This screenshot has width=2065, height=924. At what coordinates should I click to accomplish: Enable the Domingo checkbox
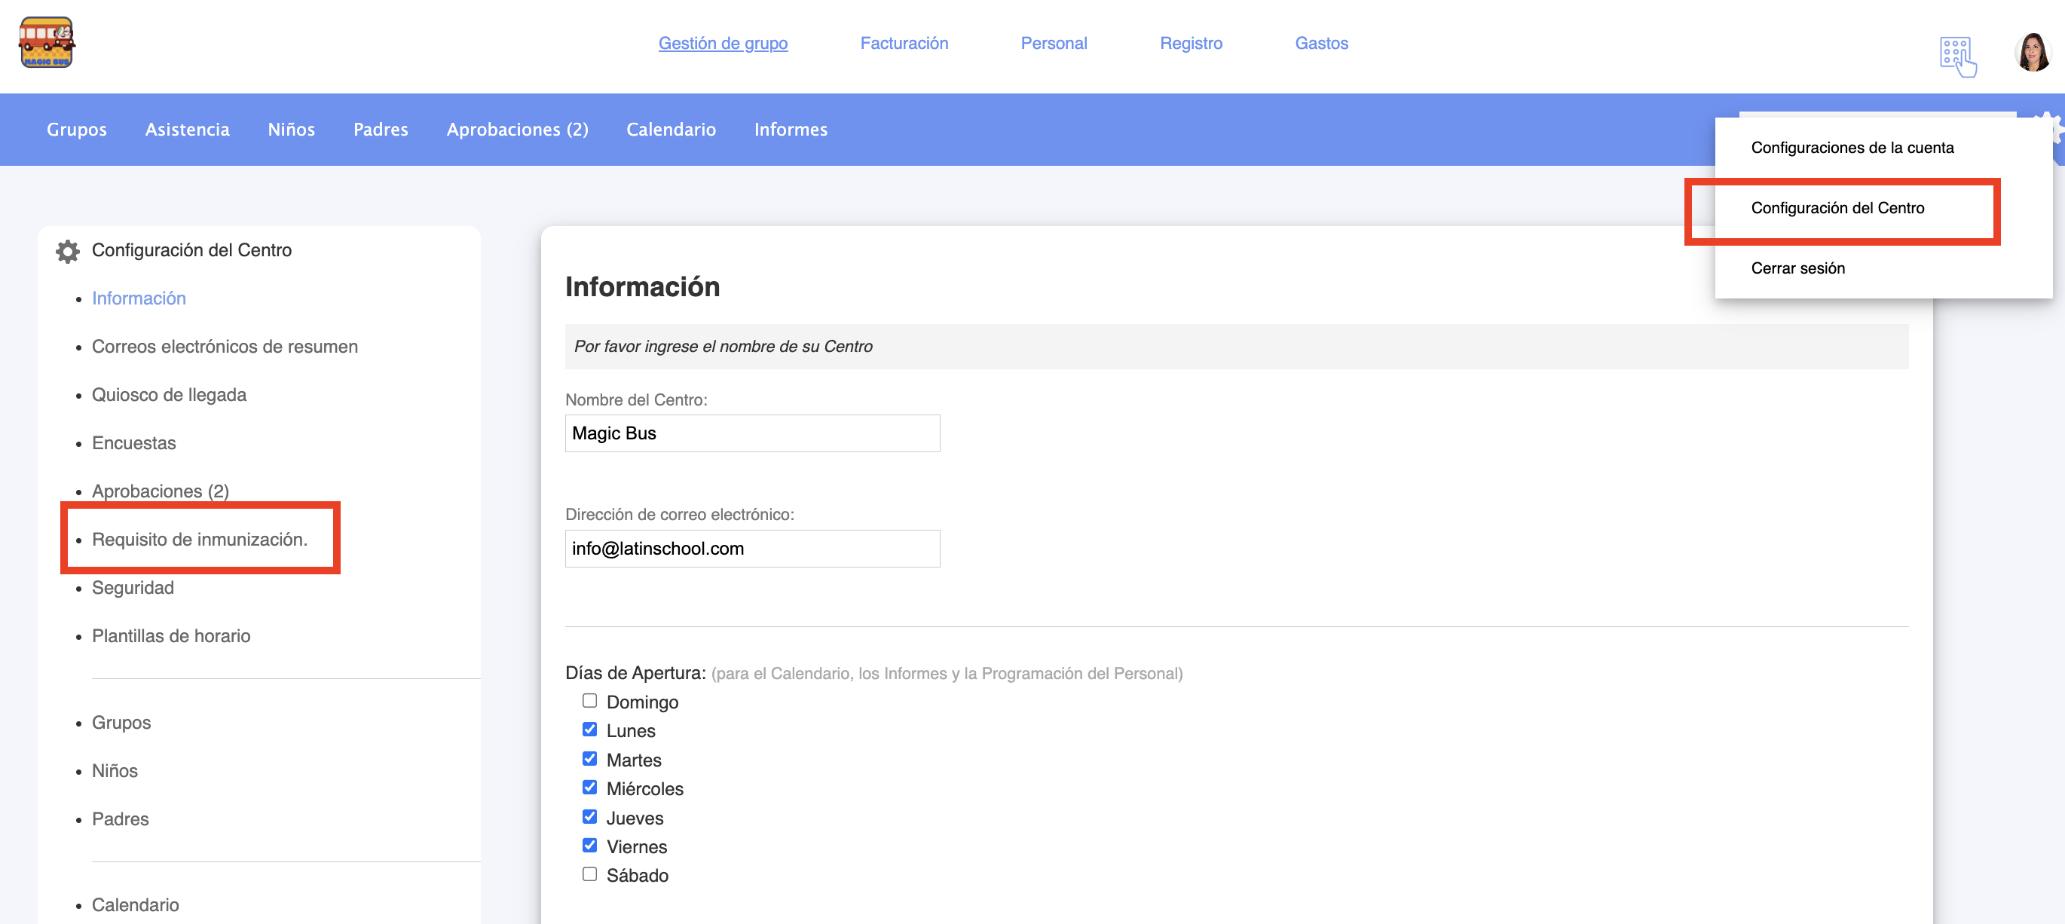coord(590,700)
